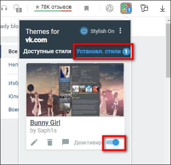Viewport: 171px width, 165px height.
Task: Click the headphones icon in browser toolbar
Action: click(4, 8)
